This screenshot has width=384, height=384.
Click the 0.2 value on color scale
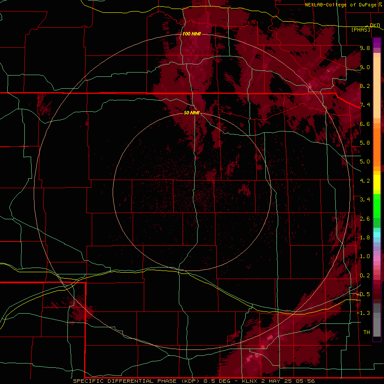[x=365, y=276]
